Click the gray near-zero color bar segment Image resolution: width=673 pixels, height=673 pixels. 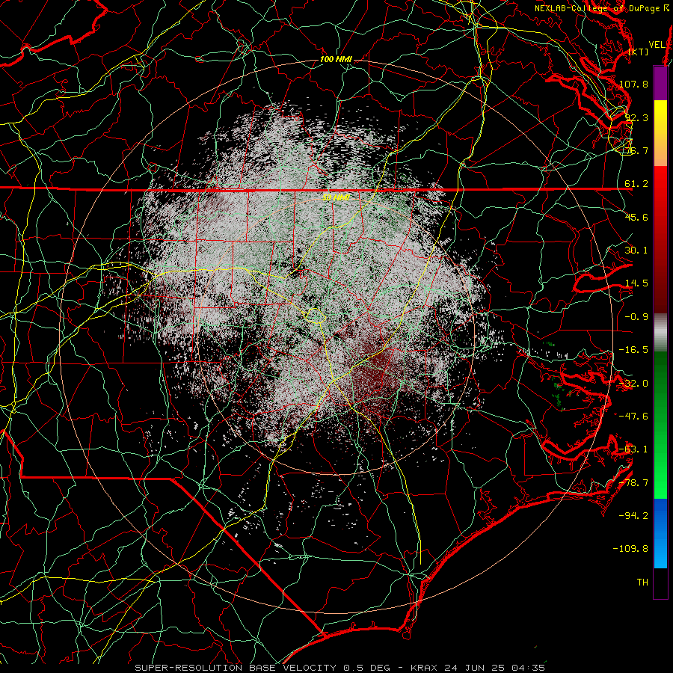click(660, 333)
